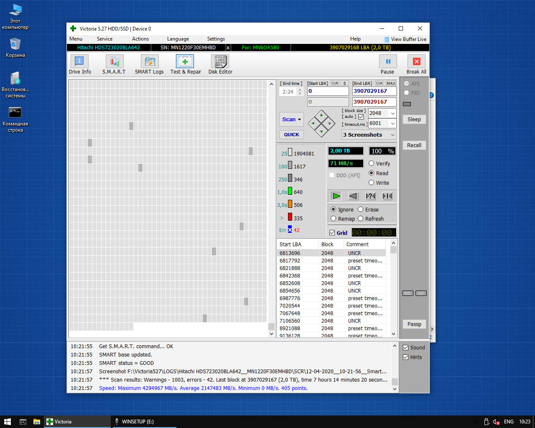This screenshot has height=428, width=535.
Task: Click the Start LBA input field
Action: (328, 91)
